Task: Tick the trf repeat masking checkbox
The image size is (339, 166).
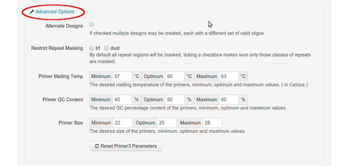Action: tap(92, 48)
